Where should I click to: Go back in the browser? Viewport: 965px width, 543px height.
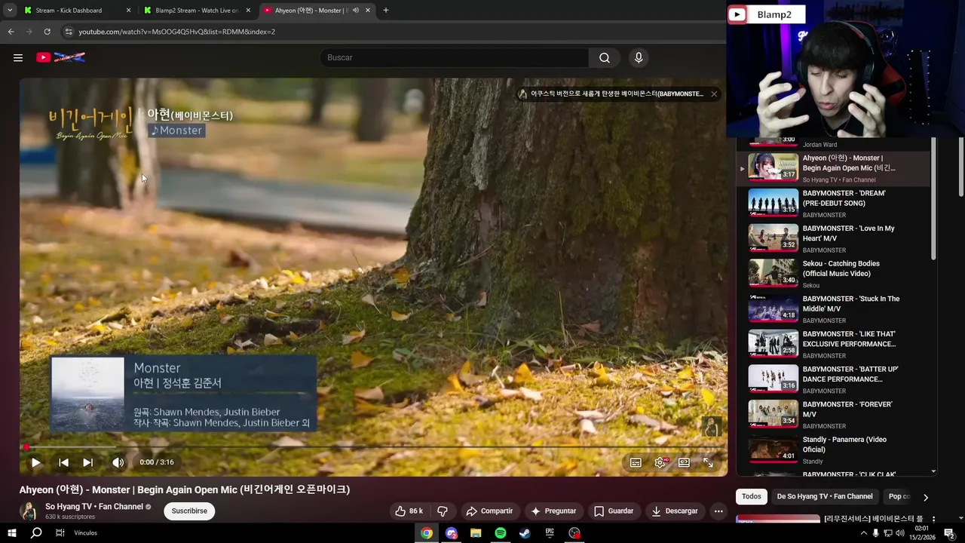[x=11, y=32]
